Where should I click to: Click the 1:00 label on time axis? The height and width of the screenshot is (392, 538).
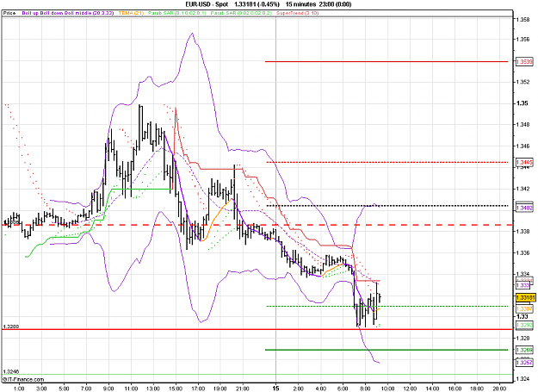tap(19, 389)
